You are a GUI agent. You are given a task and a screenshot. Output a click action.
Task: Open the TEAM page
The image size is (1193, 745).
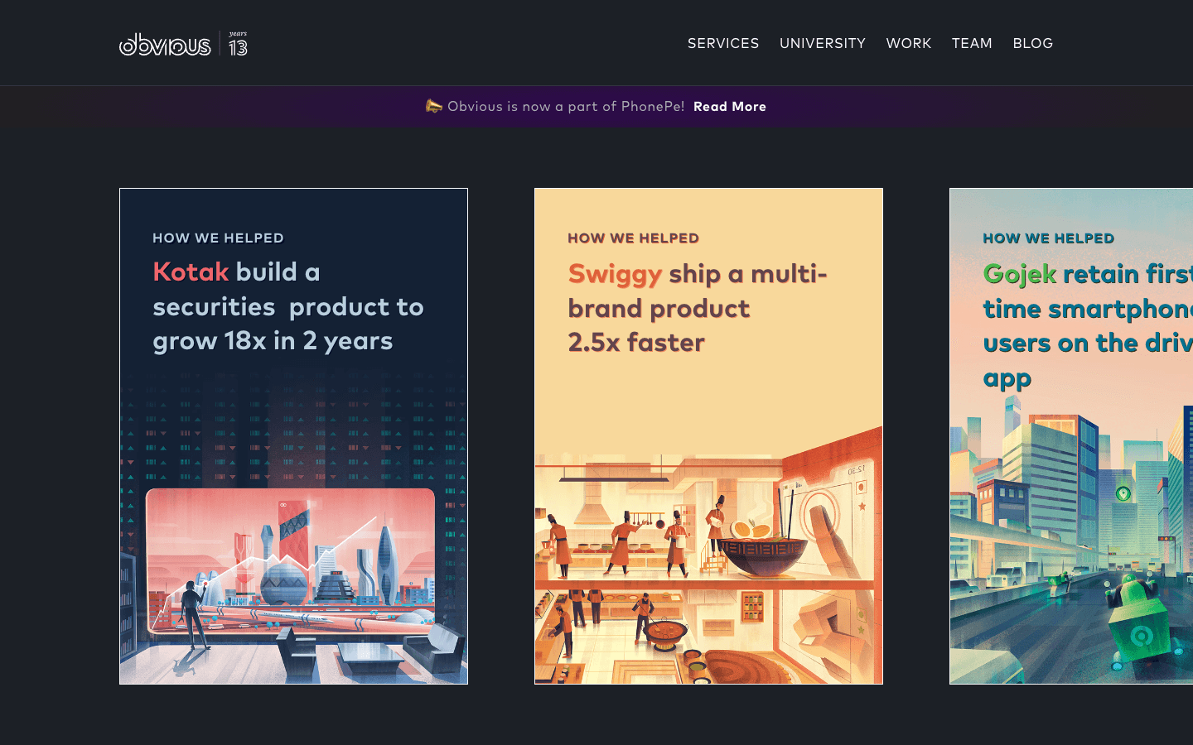coord(972,43)
